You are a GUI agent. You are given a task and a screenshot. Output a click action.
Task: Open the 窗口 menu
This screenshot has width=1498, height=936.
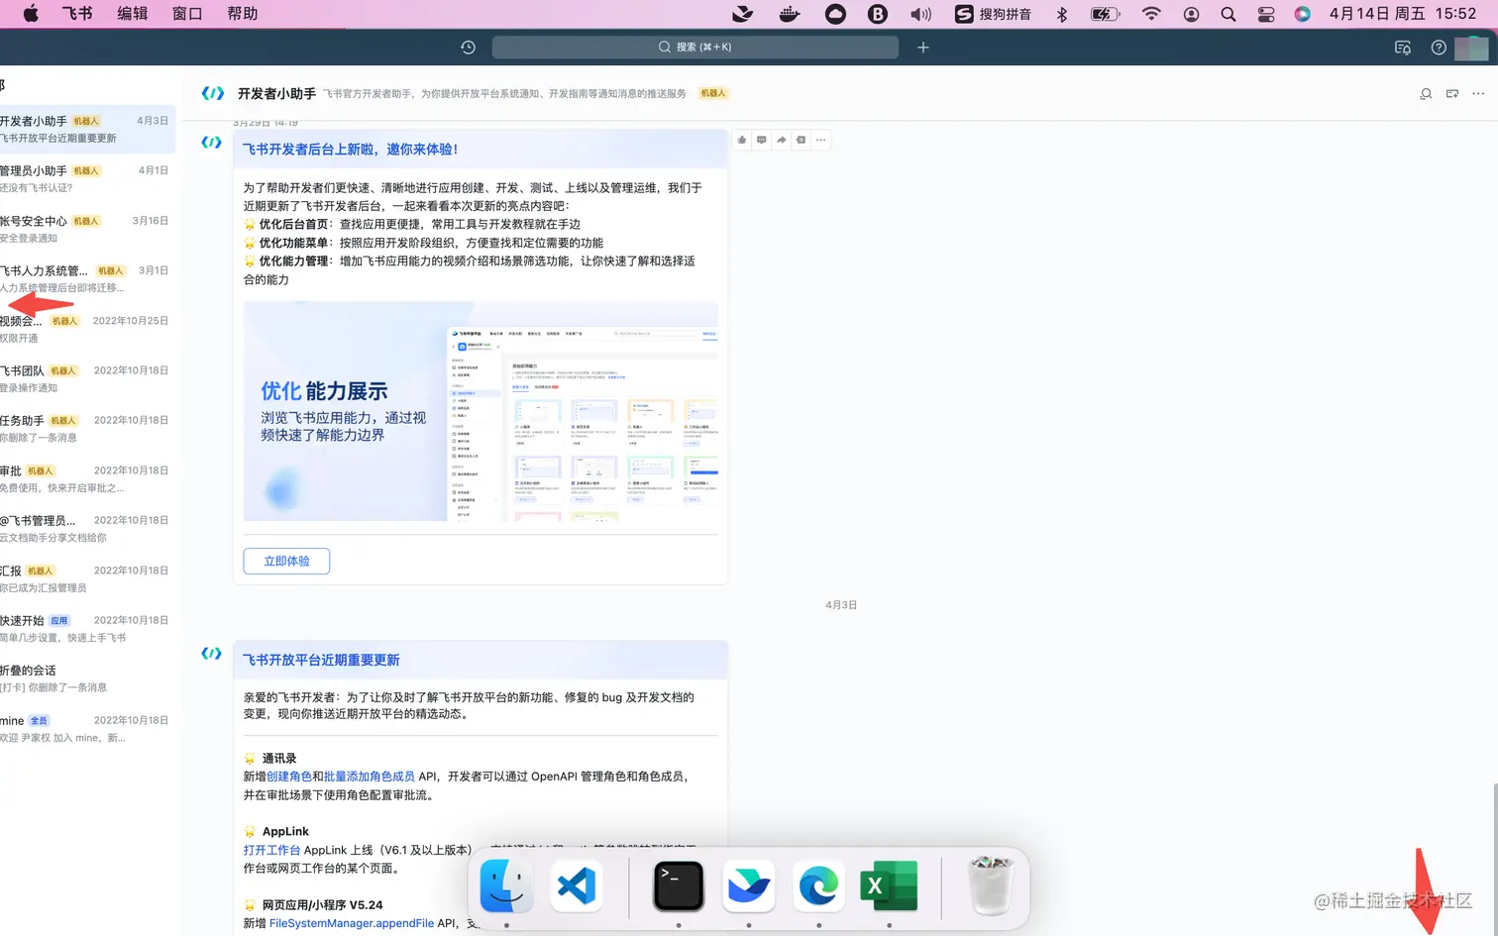tap(187, 14)
